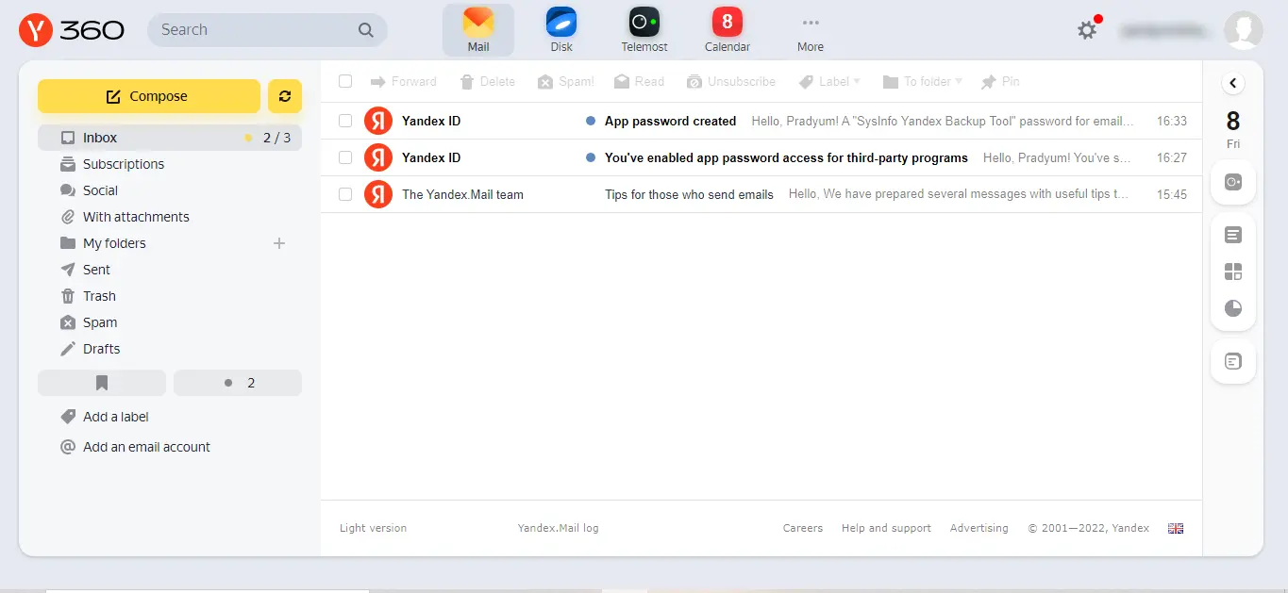Image resolution: width=1288 pixels, height=593 pixels.
Task: Open the Advertising link
Action: (979, 528)
